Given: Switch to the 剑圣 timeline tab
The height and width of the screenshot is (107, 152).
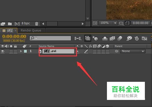Looking at the screenshot, I should [10, 31].
